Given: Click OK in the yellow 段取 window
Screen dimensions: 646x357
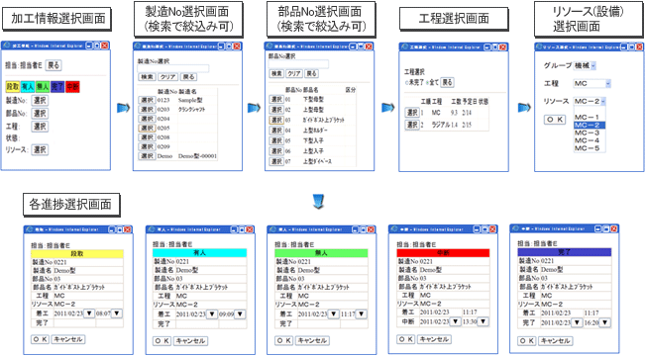Looking at the screenshot, I should coord(40,339).
